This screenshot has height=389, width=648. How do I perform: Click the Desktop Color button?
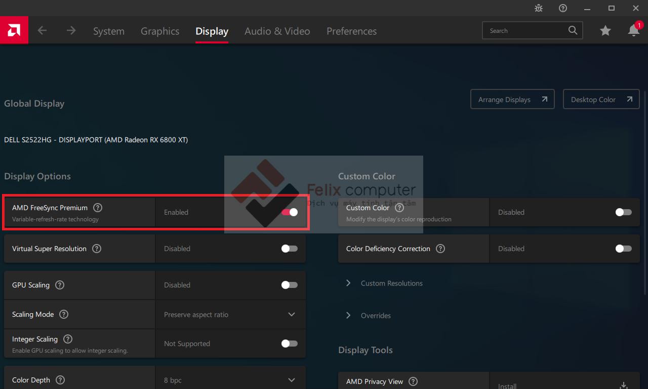(601, 100)
